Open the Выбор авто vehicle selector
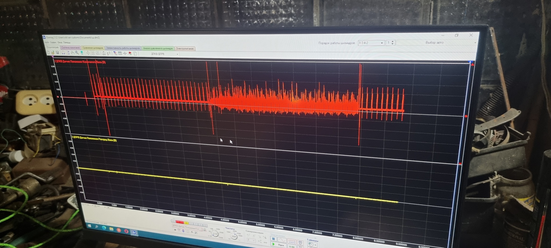Viewport: 551px width, 248px height. click(436, 42)
